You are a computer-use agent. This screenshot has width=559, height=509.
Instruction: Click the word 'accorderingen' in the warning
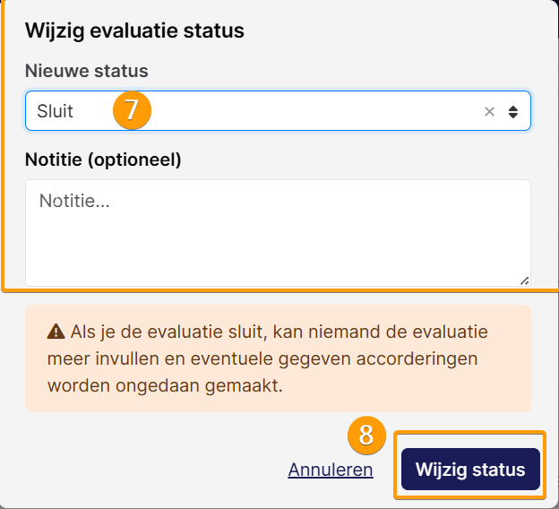pos(417,358)
